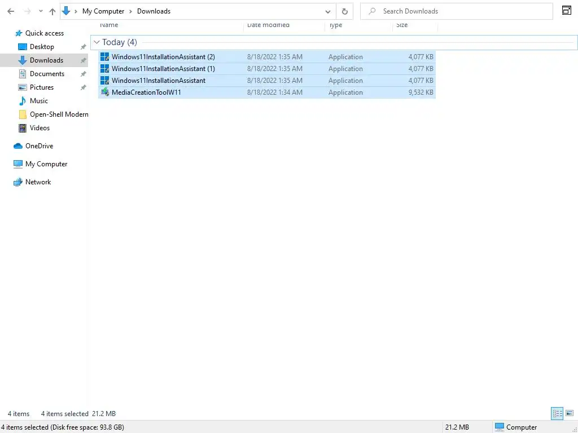Click '4 items selected' status text
The width and height of the screenshot is (578, 433).
pos(64,414)
